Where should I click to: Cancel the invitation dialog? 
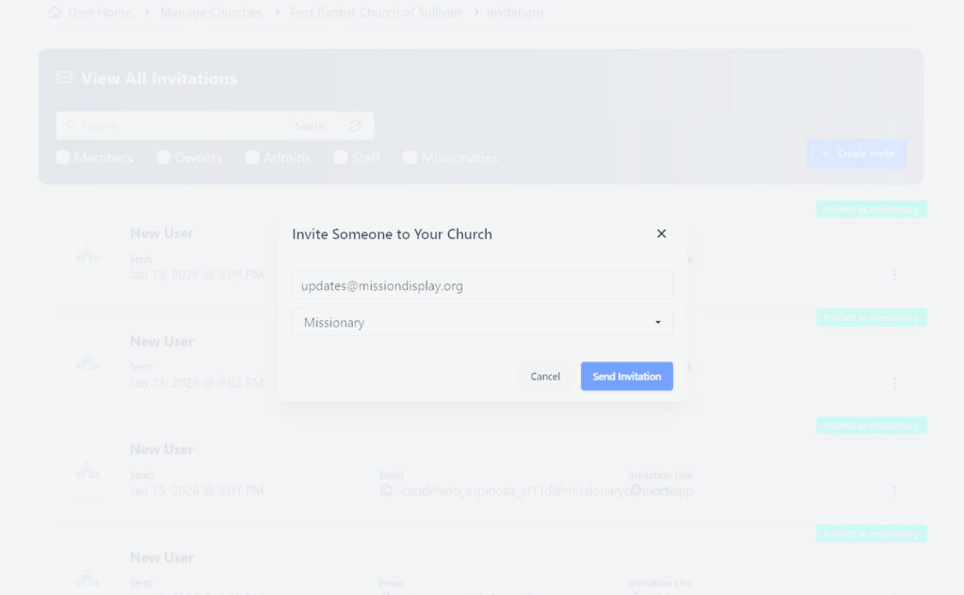pos(545,377)
